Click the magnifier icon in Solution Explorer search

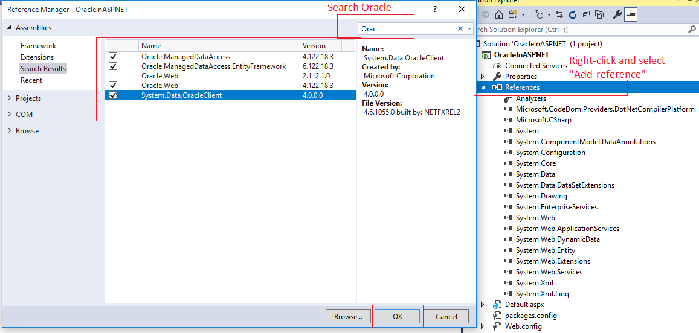(692, 30)
